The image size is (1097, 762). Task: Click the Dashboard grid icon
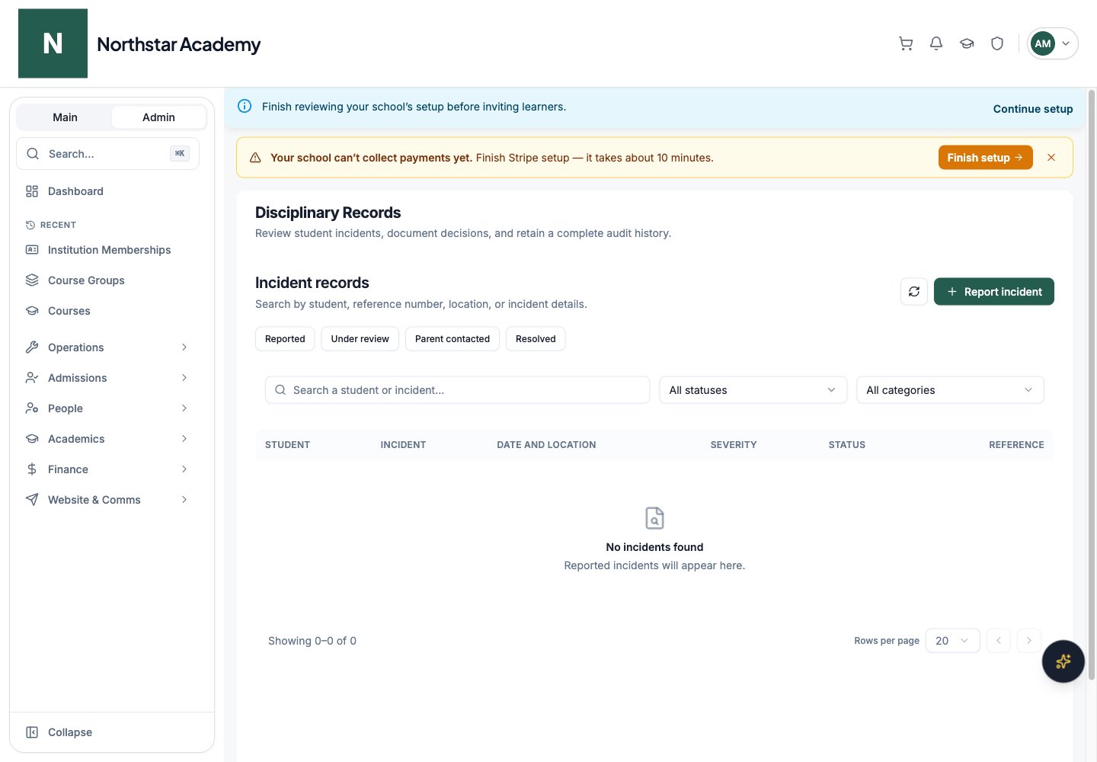tap(32, 191)
